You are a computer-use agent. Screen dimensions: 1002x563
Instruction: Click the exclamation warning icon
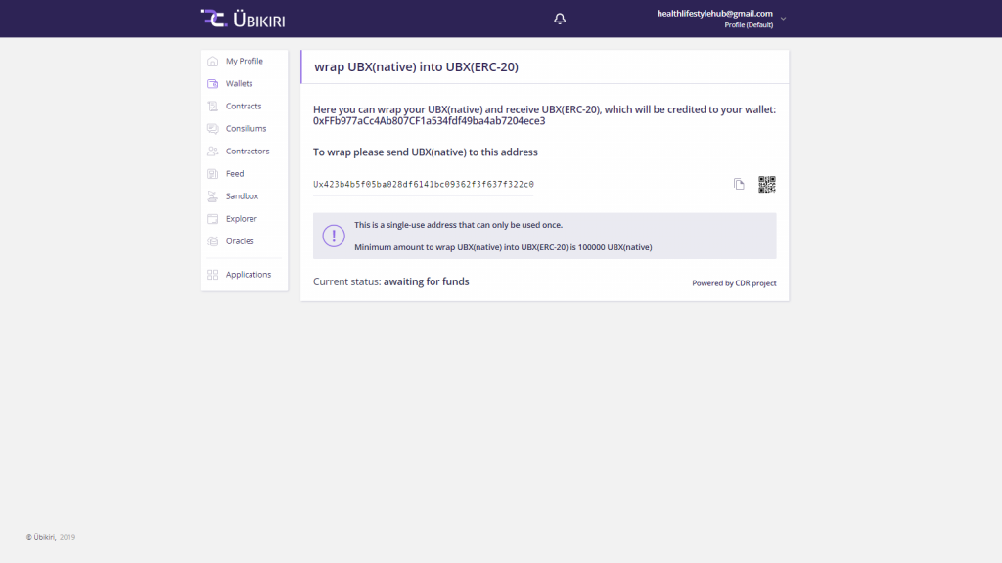coord(334,236)
